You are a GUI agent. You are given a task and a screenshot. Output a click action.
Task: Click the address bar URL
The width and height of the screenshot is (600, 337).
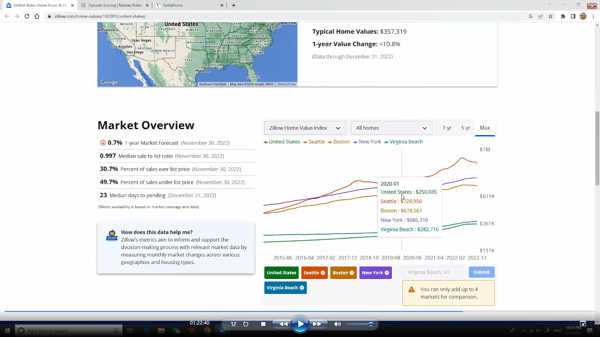click(x=100, y=16)
